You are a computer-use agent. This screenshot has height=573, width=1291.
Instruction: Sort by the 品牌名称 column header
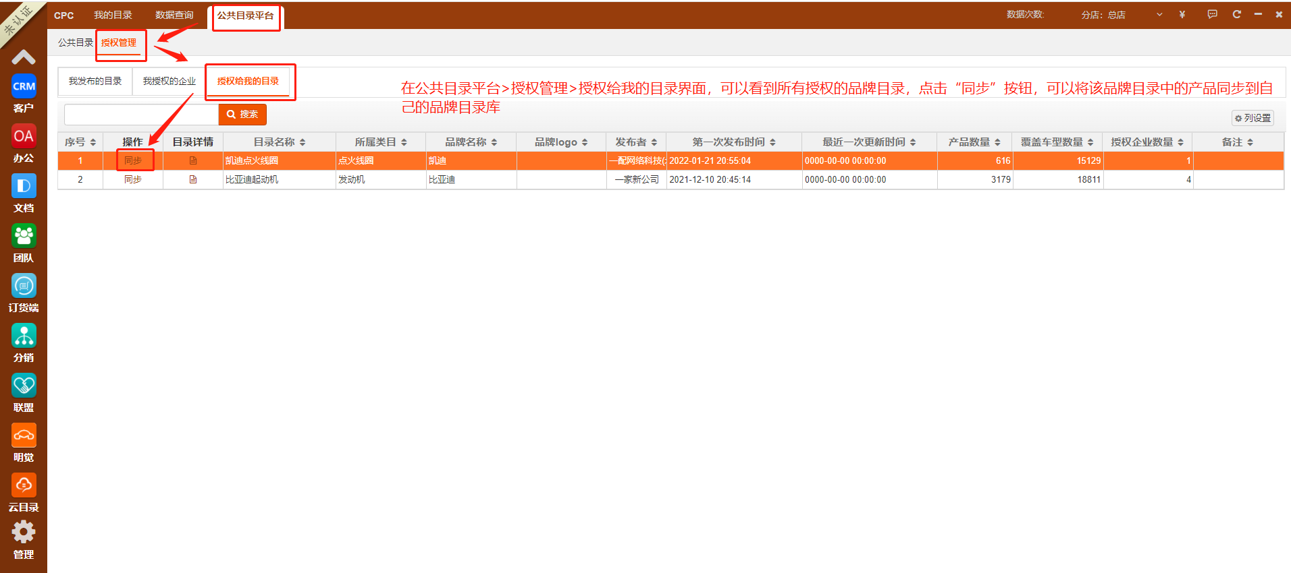[471, 142]
